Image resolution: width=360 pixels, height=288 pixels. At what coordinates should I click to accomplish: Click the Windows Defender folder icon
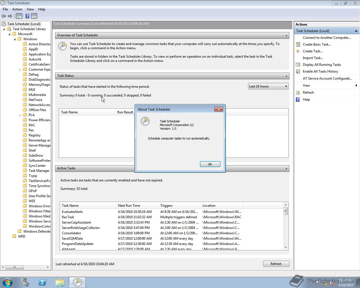tap(19, 231)
